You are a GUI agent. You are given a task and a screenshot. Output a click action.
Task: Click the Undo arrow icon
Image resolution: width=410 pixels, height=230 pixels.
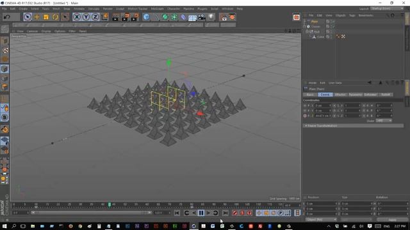click(x=7, y=17)
